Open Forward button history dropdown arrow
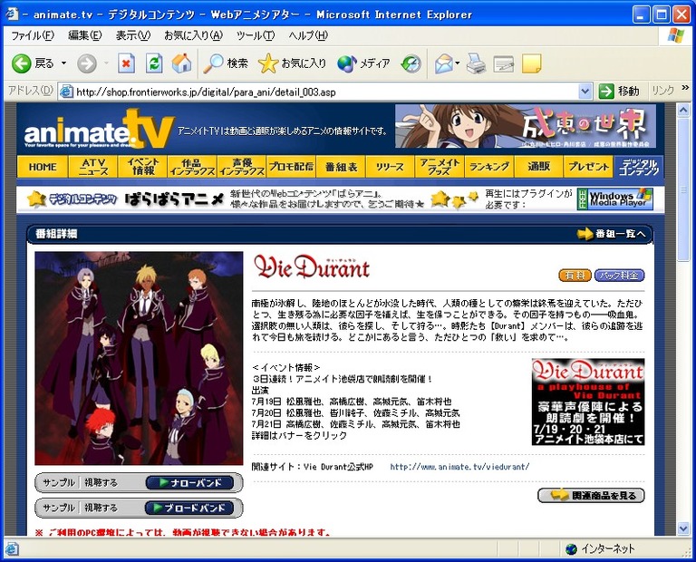 (x=106, y=63)
